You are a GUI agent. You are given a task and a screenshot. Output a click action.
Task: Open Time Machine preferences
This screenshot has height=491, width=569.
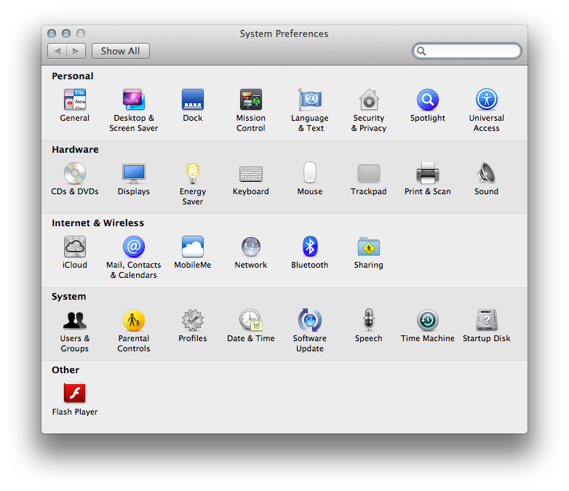coord(427,321)
